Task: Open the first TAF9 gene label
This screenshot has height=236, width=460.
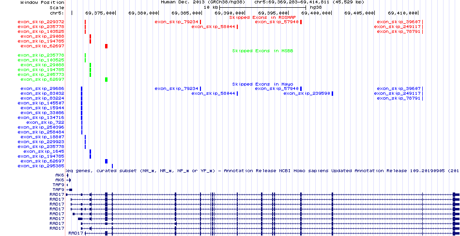Action: 58,185
